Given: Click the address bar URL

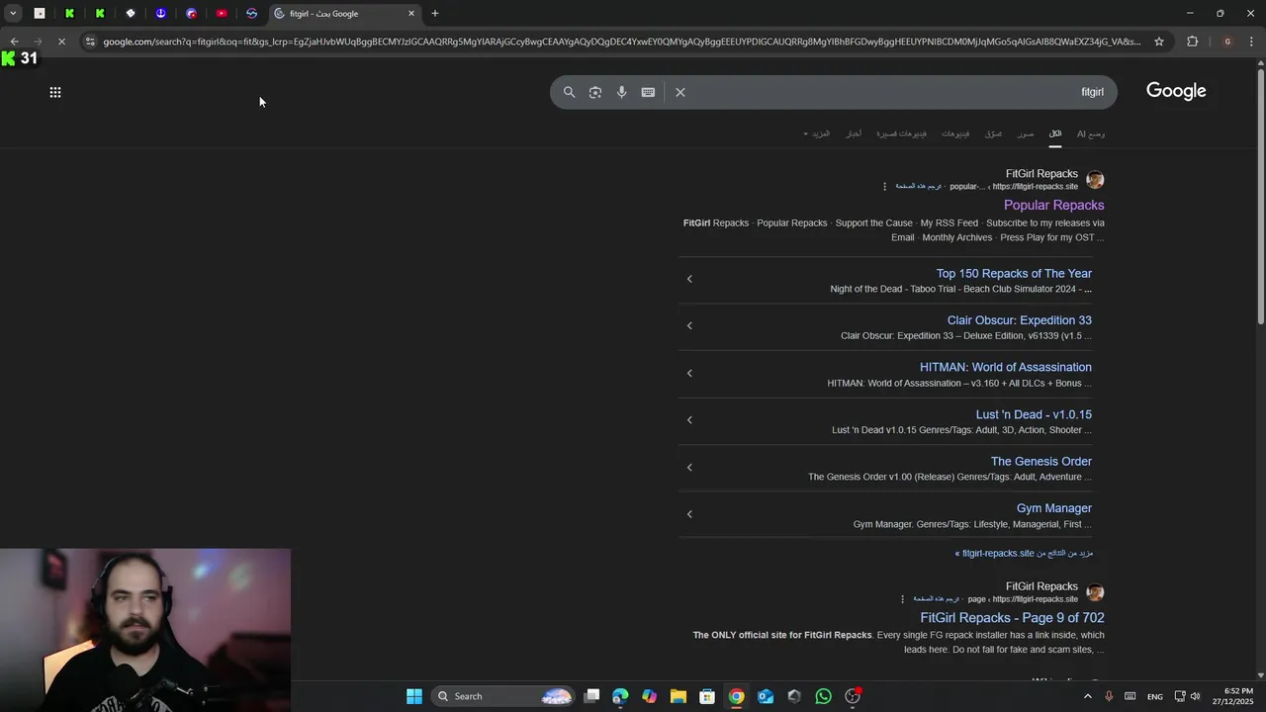Looking at the screenshot, I should (621, 42).
